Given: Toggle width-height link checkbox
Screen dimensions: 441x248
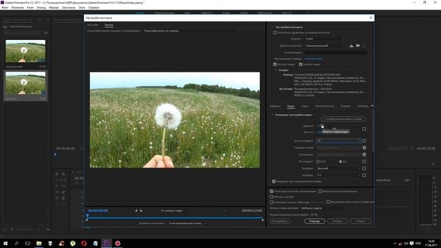Looking at the screenshot, I should [365, 129].
